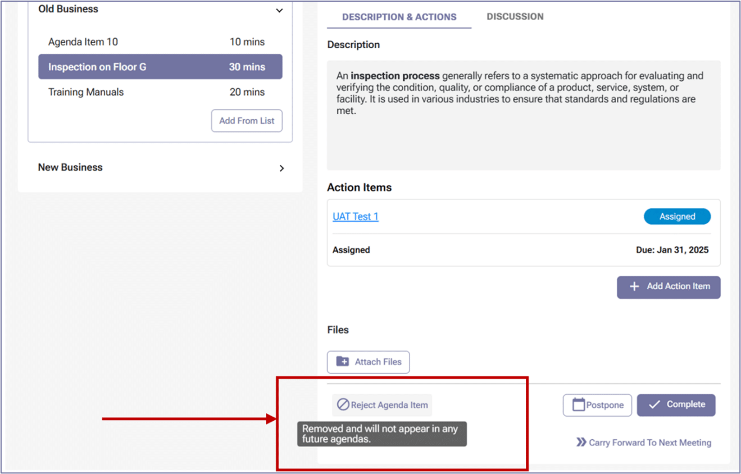Open the New Business section heading
This screenshot has width=741, height=474.
click(70, 167)
